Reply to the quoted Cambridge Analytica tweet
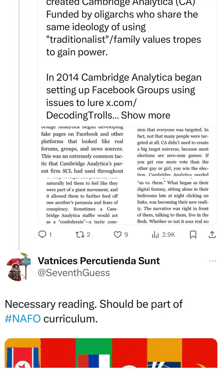 coord(42,235)
